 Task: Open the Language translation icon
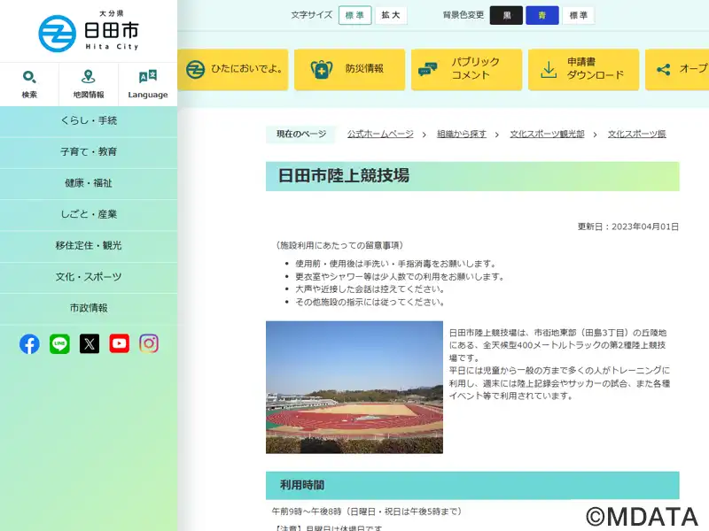[147, 84]
